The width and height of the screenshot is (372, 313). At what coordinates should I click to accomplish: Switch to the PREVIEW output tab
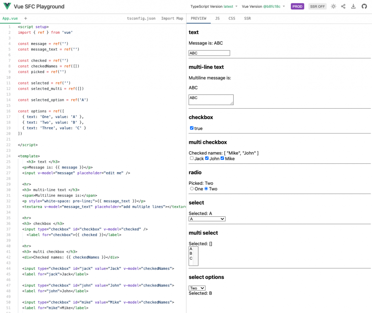pyautogui.click(x=199, y=19)
